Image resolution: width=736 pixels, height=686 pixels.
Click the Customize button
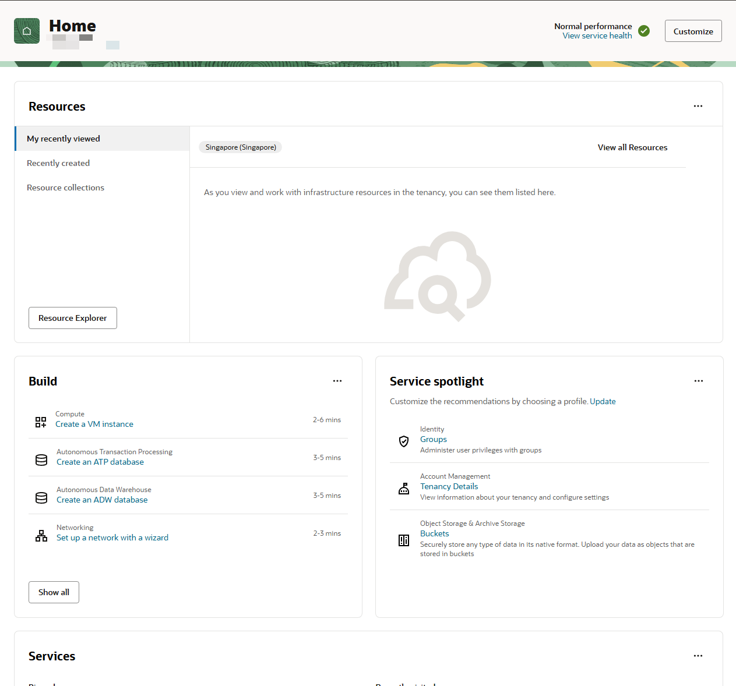pyautogui.click(x=693, y=31)
